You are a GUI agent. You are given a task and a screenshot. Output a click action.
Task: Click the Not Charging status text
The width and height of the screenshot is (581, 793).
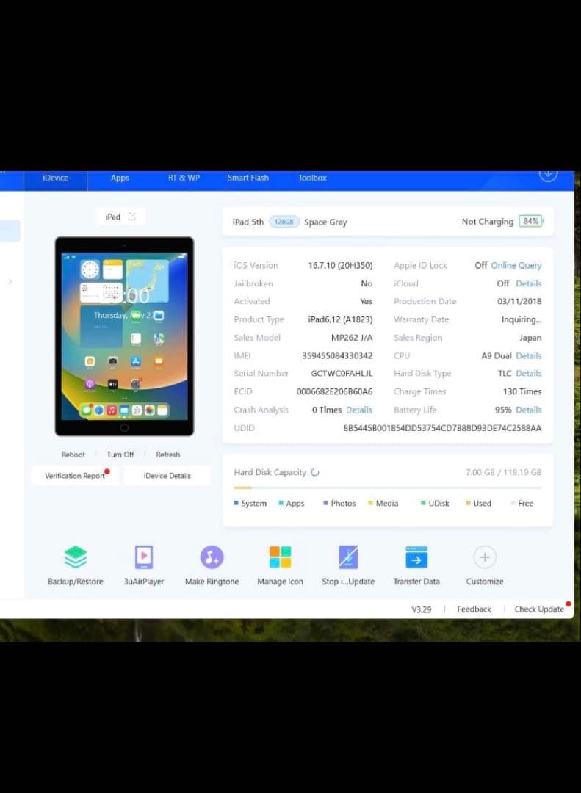click(488, 222)
